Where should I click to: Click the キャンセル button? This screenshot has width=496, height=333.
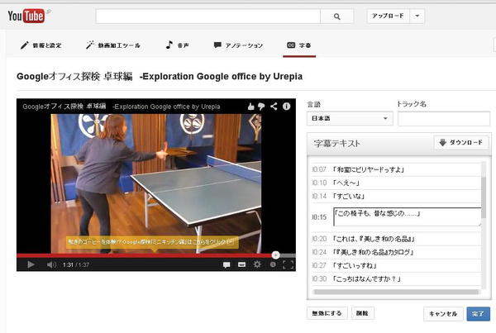[x=441, y=313]
